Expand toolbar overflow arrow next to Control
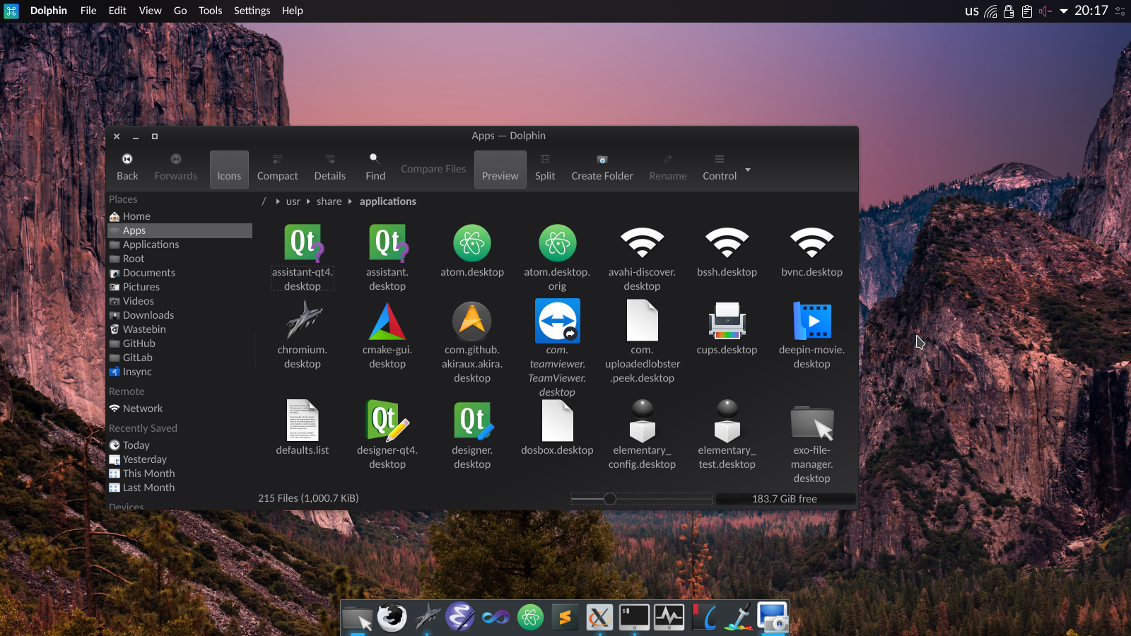Screen dimensions: 1131x636 point(748,170)
